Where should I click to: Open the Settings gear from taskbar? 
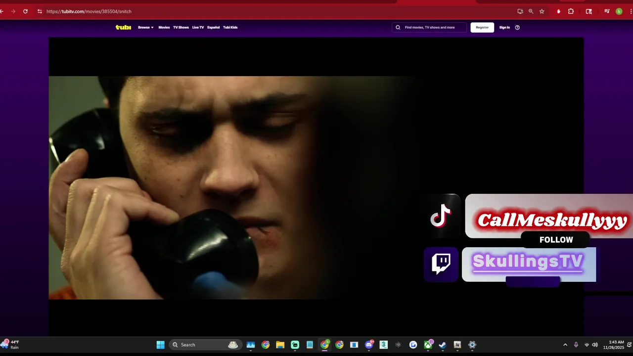point(472,345)
